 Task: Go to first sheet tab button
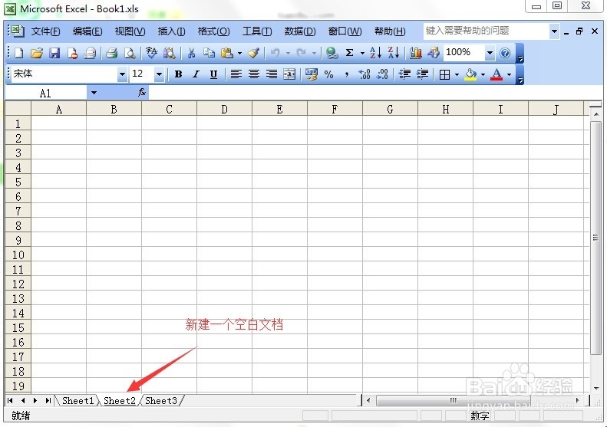[x=10, y=400]
